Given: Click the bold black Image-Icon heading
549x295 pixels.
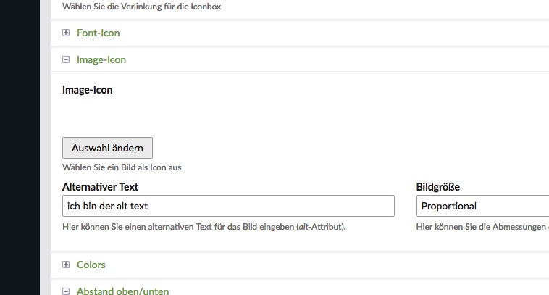Looking at the screenshot, I should pos(88,91).
